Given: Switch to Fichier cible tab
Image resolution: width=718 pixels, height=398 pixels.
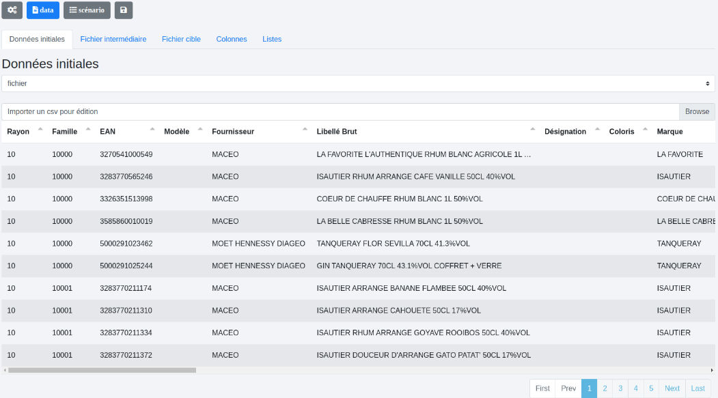Looking at the screenshot, I should click(x=181, y=40).
